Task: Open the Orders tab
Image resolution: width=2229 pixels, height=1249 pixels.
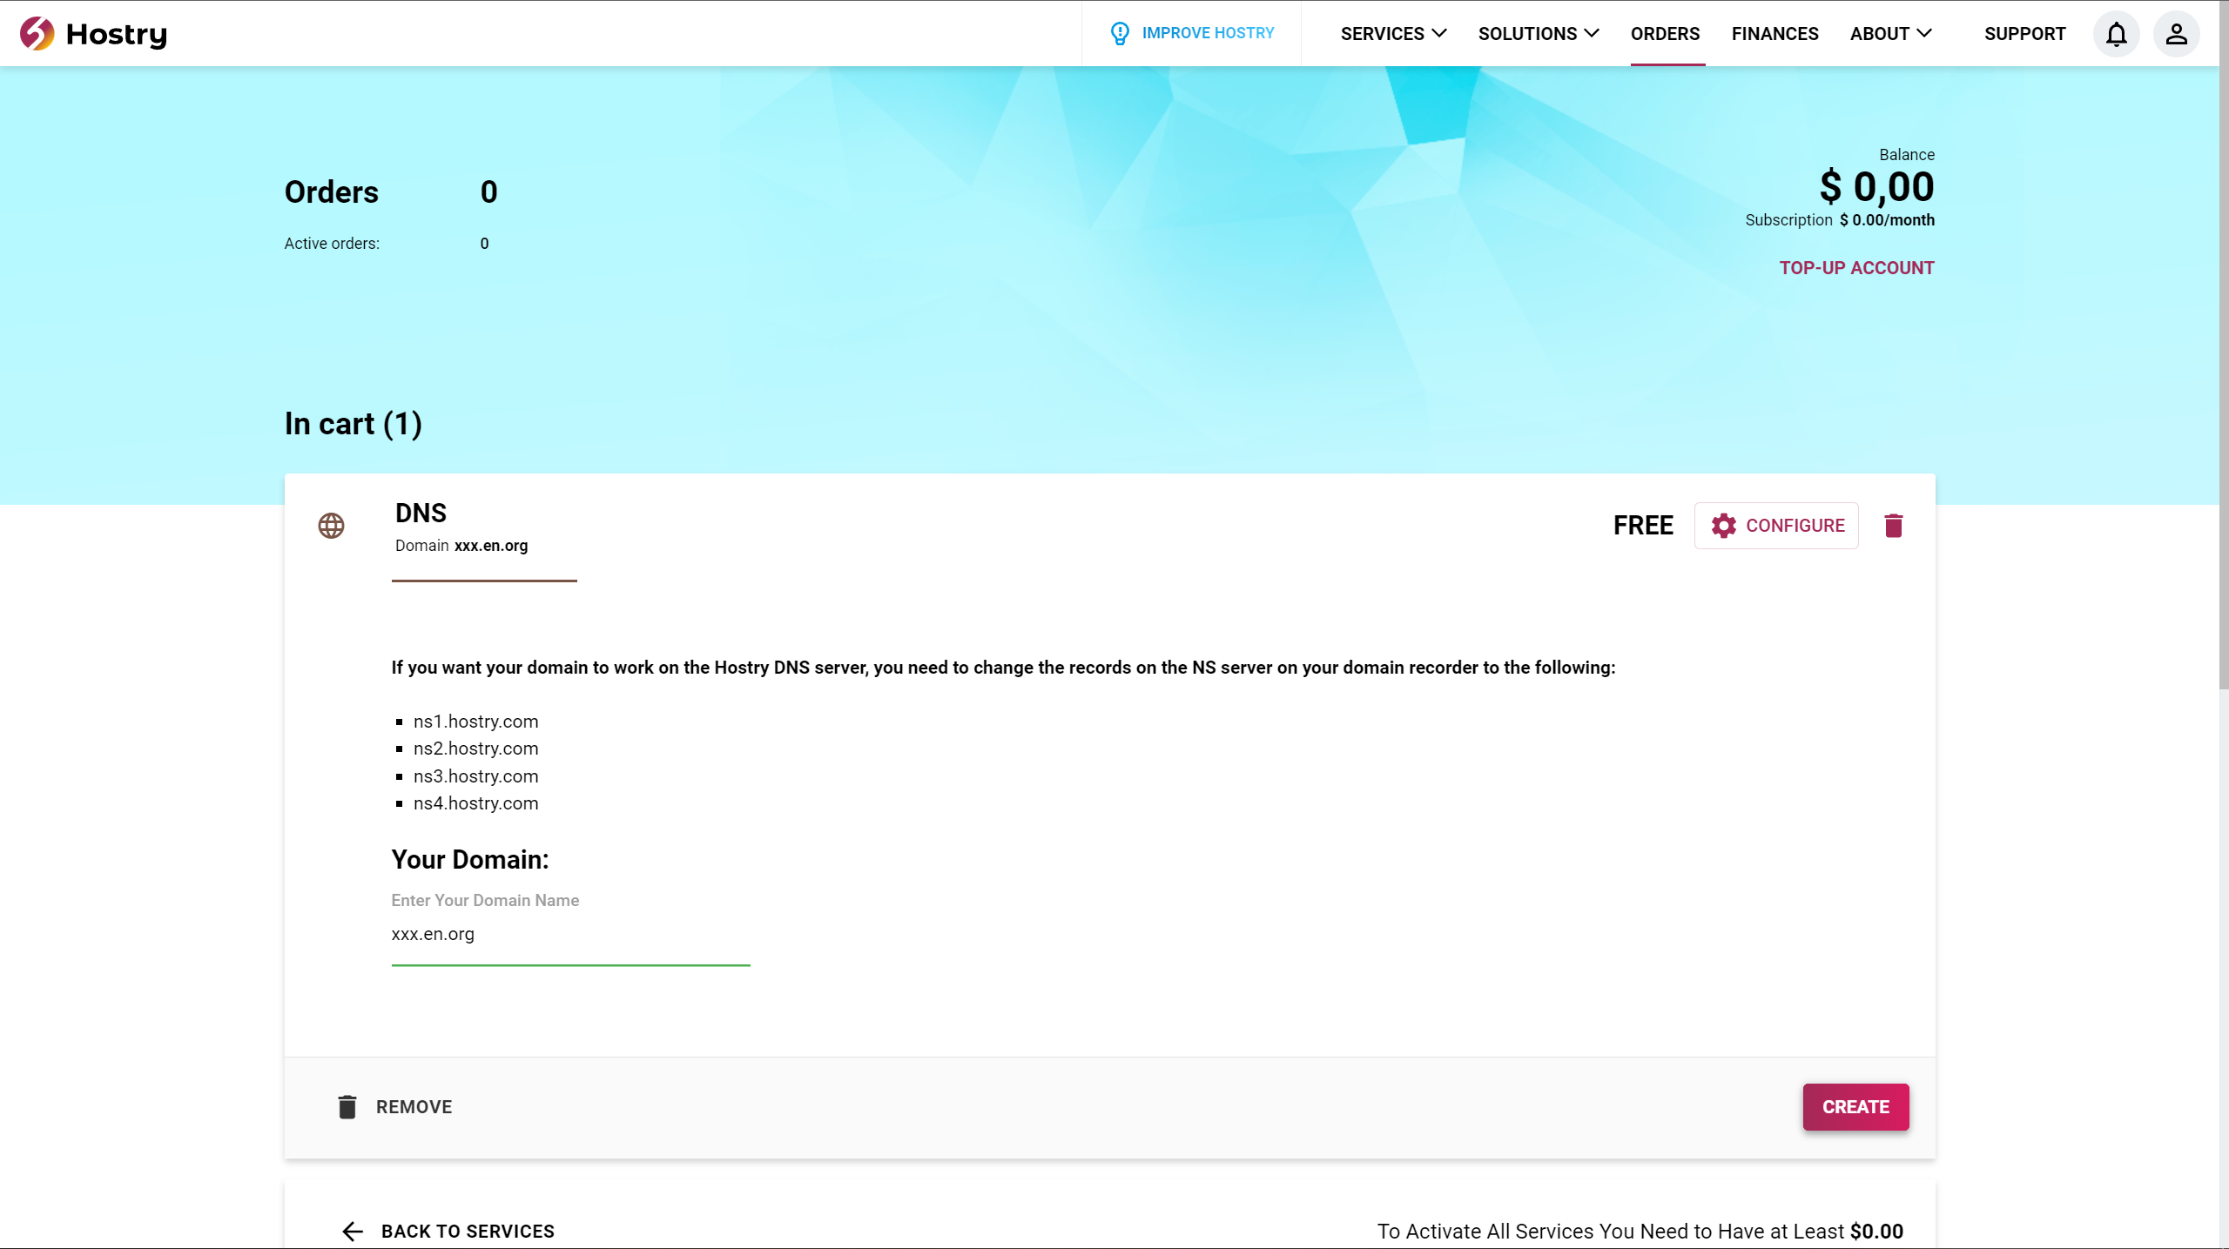Action: [1665, 34]
